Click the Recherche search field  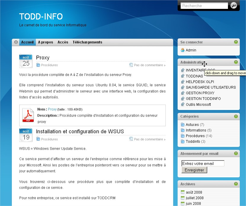coord(204,6)
